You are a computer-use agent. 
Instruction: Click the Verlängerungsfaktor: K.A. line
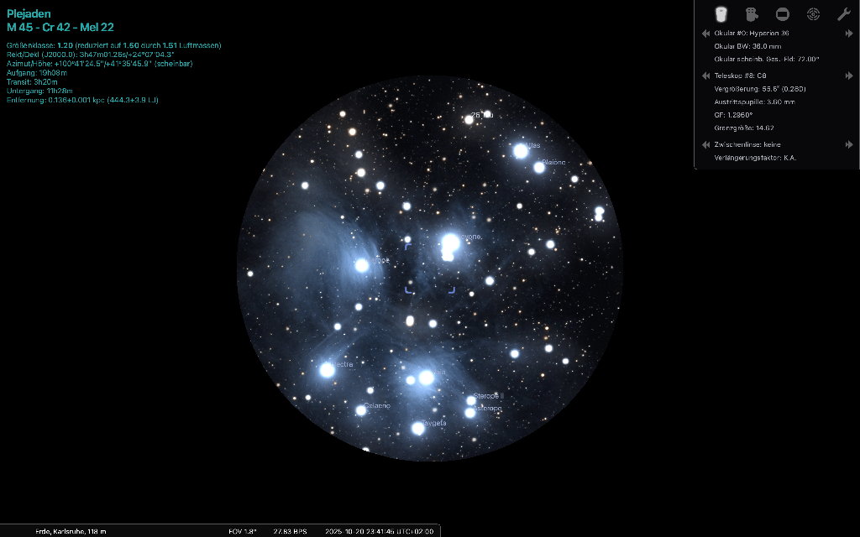pyautogui.click(x=755, y=158)
